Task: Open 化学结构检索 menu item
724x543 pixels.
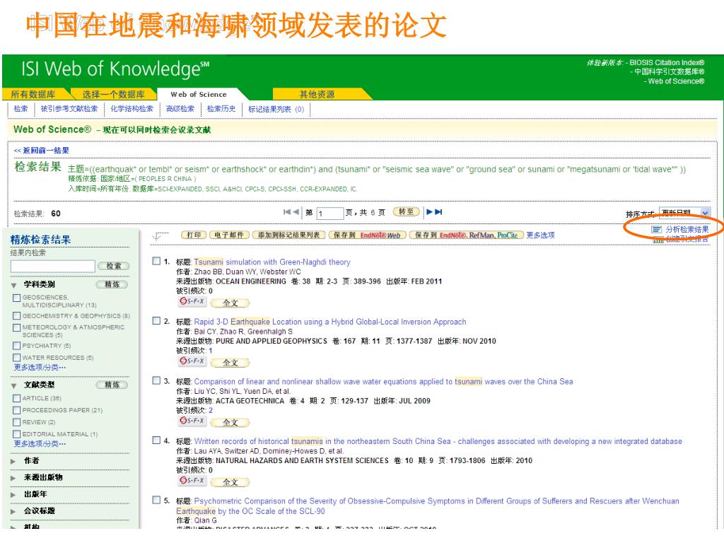Action: pyautogui.click(x=132, y=109)
